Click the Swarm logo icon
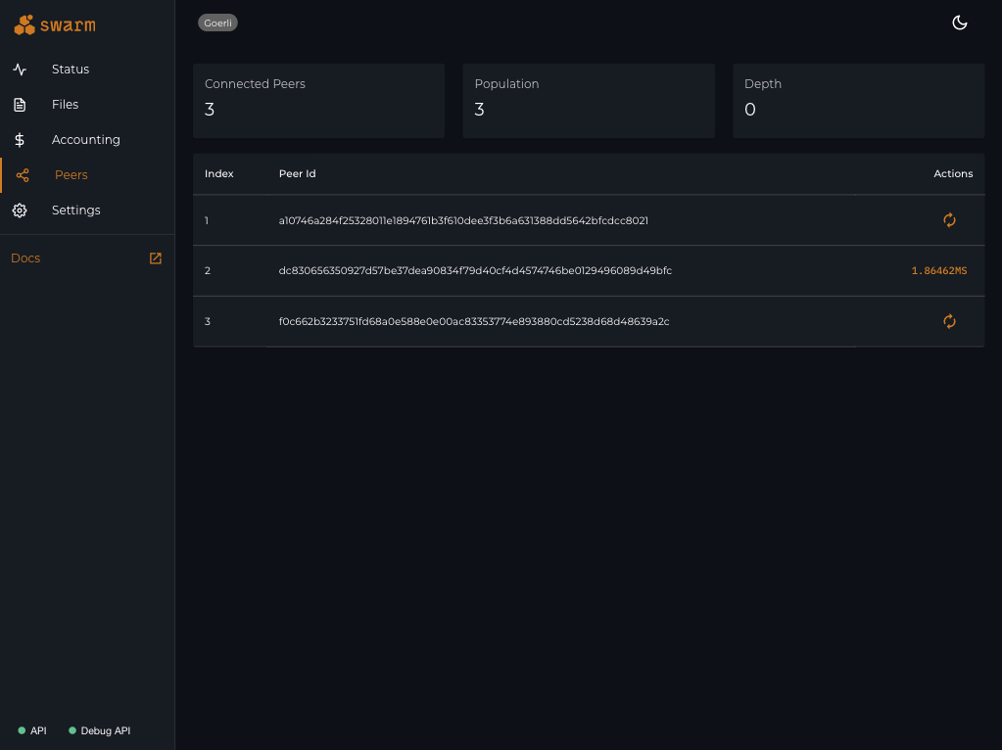The image size is (1002, 750). point(24,25)
